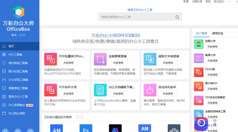This screenshot has height=132, width=238.
Task: Start using 全能屏幕录像 tool
Action: (x=118, y=63)
